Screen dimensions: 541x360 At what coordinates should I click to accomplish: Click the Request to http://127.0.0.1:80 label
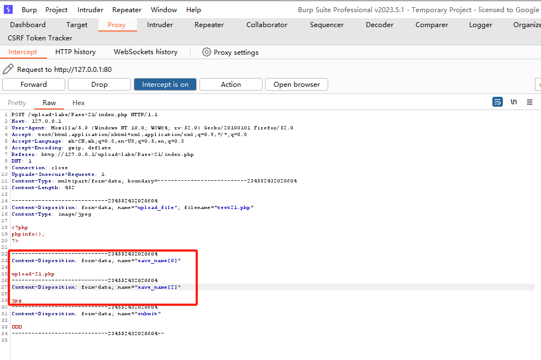[65, 69]
